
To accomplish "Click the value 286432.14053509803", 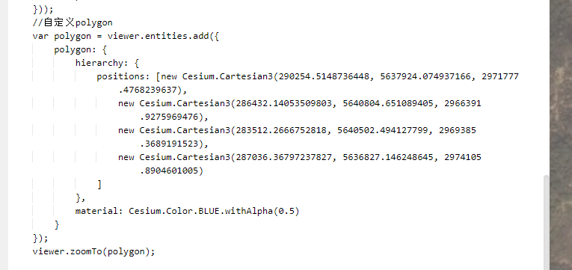I will point(284,104).
